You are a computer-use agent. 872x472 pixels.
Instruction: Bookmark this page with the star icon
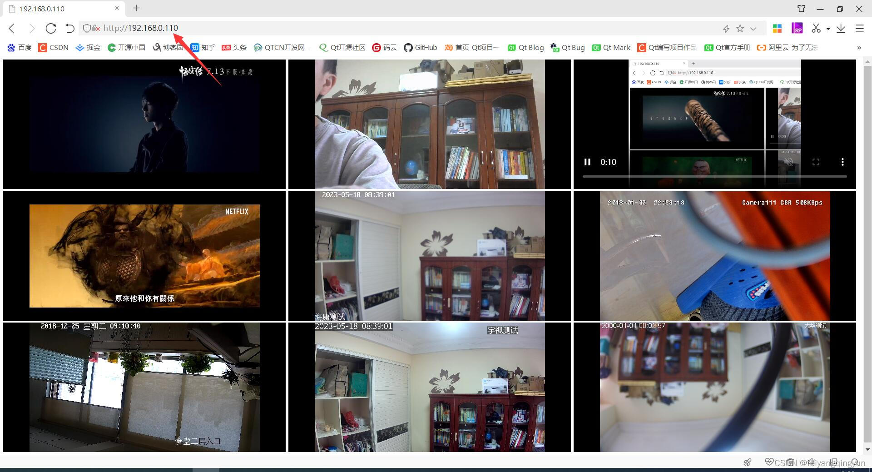tap(740, 29)
